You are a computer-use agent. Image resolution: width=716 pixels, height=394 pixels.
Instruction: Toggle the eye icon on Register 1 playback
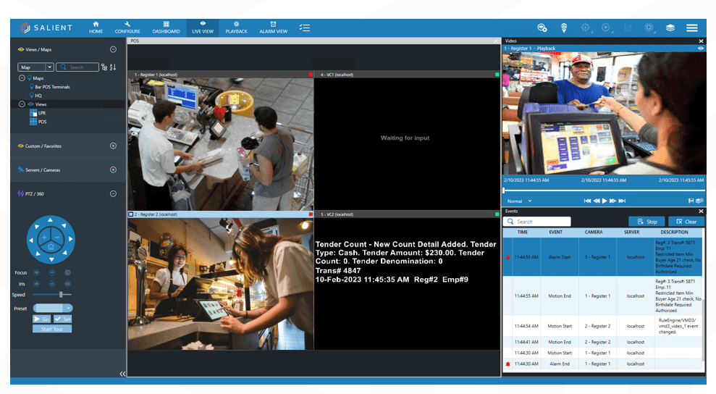(x=700, y=49)
